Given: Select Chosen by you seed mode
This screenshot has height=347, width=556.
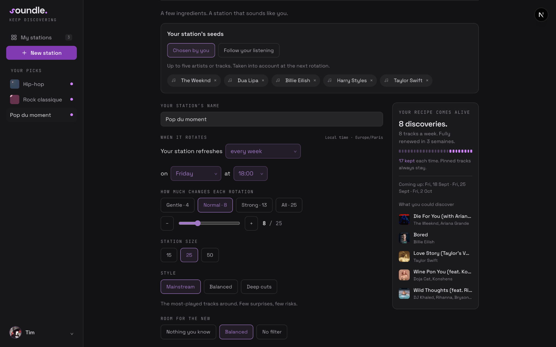Looking at the screenshot, I should click(x=191, y=50).
